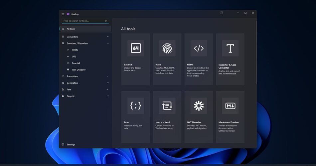Open the Hash fingerprint tile icon
Viewport: 316px width, 166px height.
tap(167, 48)
